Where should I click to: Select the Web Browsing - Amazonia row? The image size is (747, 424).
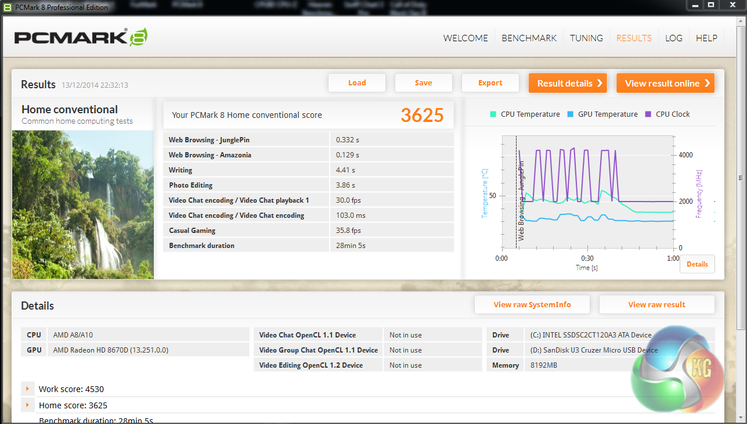coord(309,154)
